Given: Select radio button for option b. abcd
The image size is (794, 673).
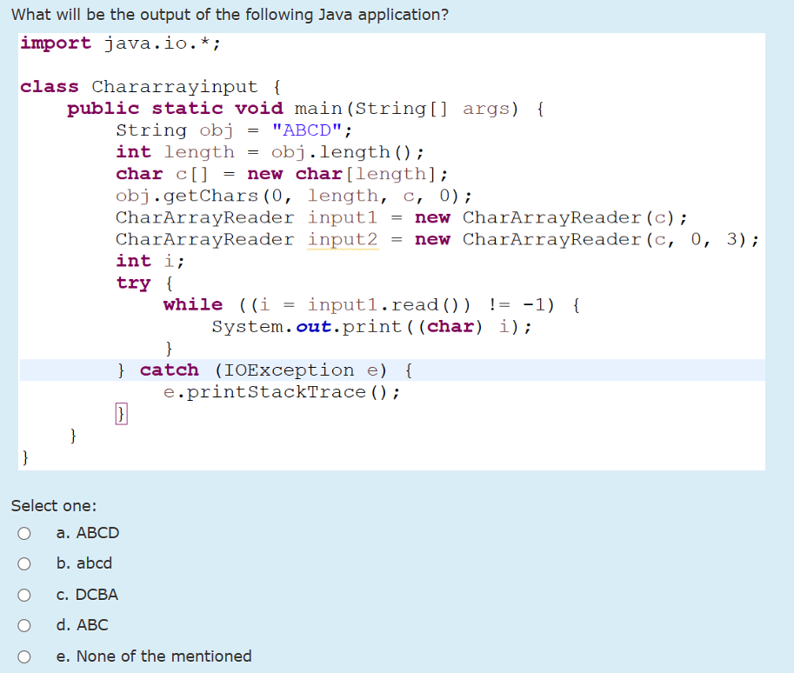Looking at the screenshot, I should (24, 563).
